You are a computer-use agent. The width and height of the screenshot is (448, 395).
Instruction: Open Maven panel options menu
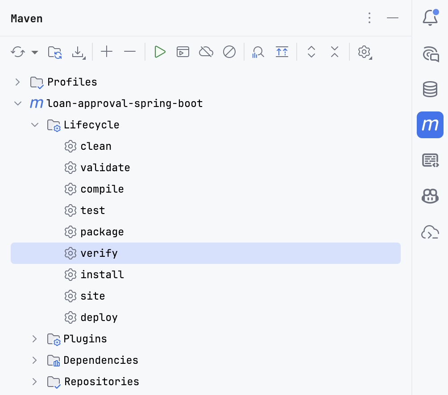pos(369,18)
